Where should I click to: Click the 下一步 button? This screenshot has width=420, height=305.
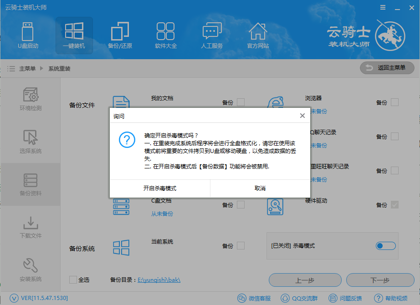pyautogui.click(x=380, y=280)
